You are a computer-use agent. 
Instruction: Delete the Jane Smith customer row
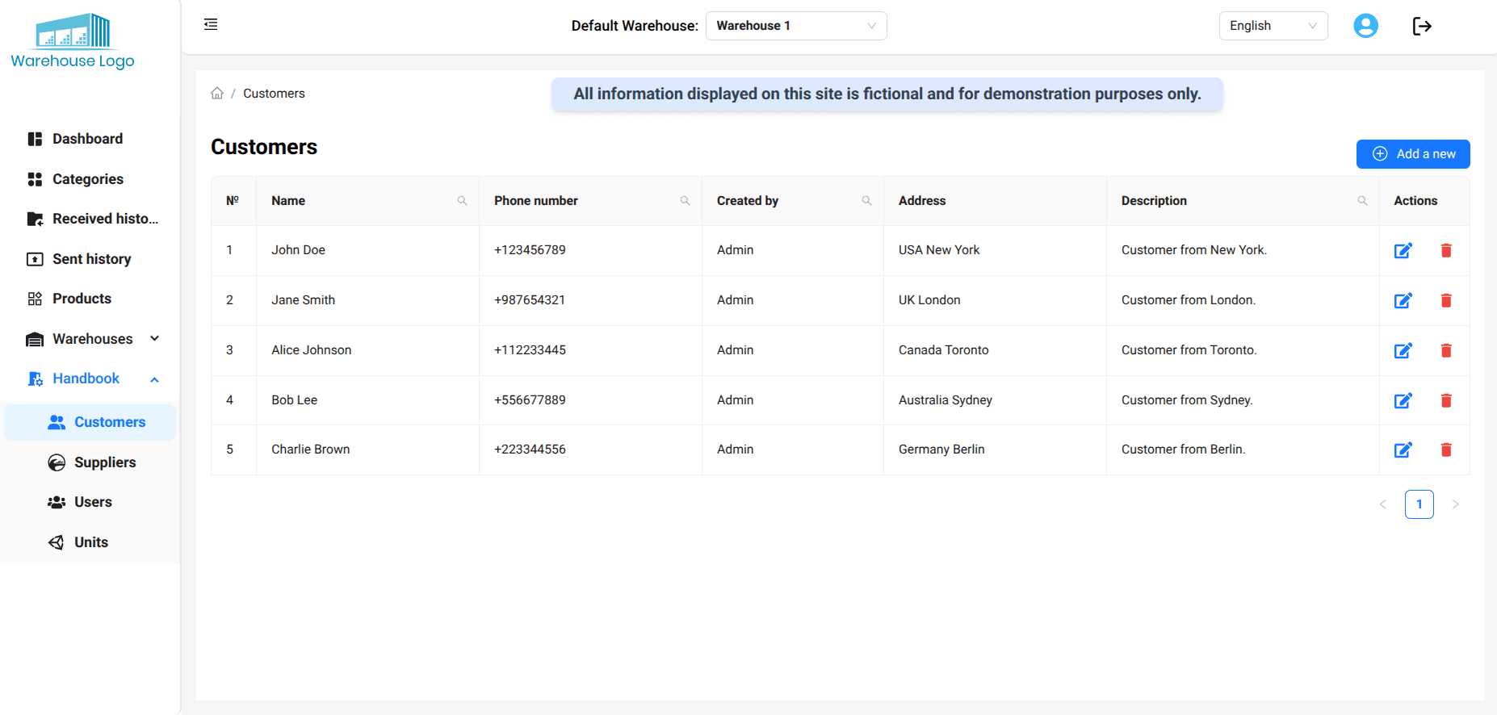tap(1446, 300)
